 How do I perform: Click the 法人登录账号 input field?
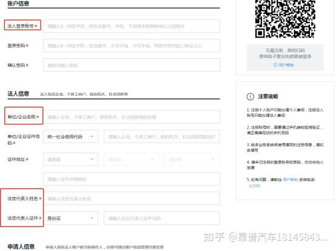(x=132, y=26)
